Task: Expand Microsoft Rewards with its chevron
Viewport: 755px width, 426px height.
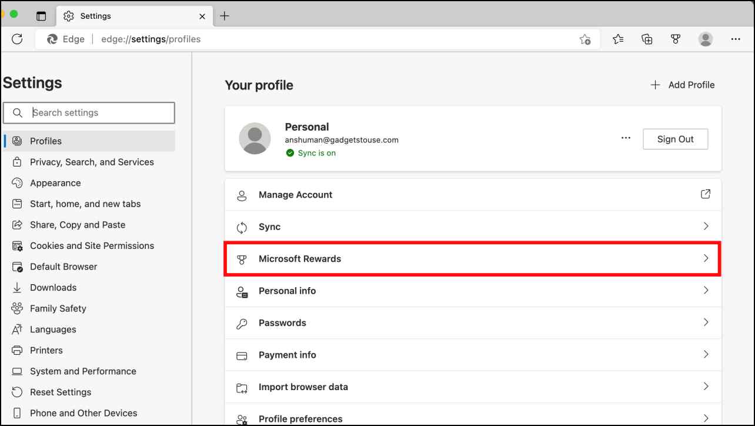Action: (706, 258)
